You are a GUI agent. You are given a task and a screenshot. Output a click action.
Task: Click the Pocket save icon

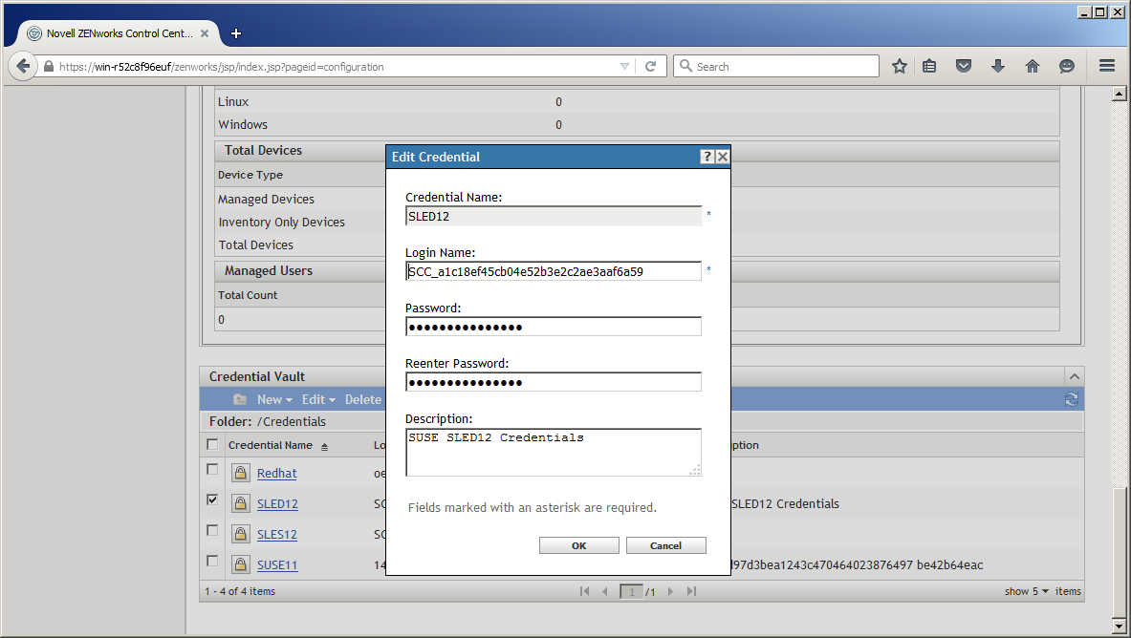point(963,66)
